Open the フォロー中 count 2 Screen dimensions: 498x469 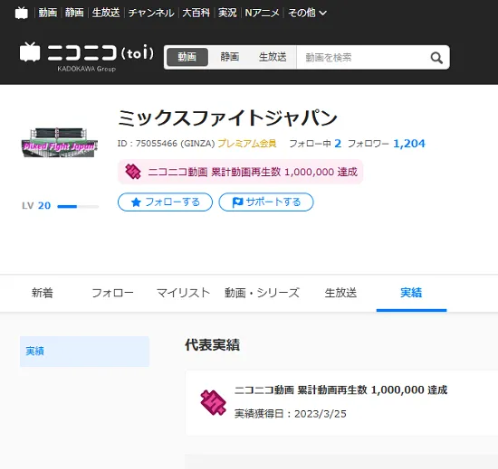(x=338, y=144)
